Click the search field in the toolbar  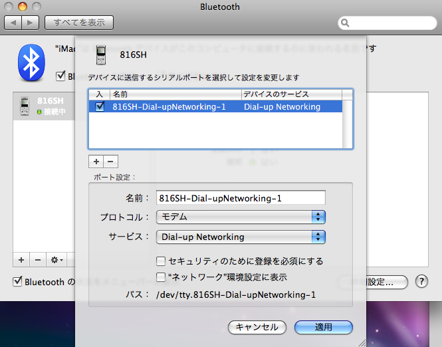pos(387,23)
